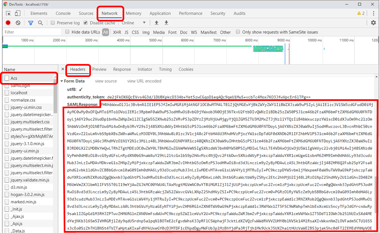View the Timing detail tab
This screenshot has height=233, width=380.
[165, 69]
